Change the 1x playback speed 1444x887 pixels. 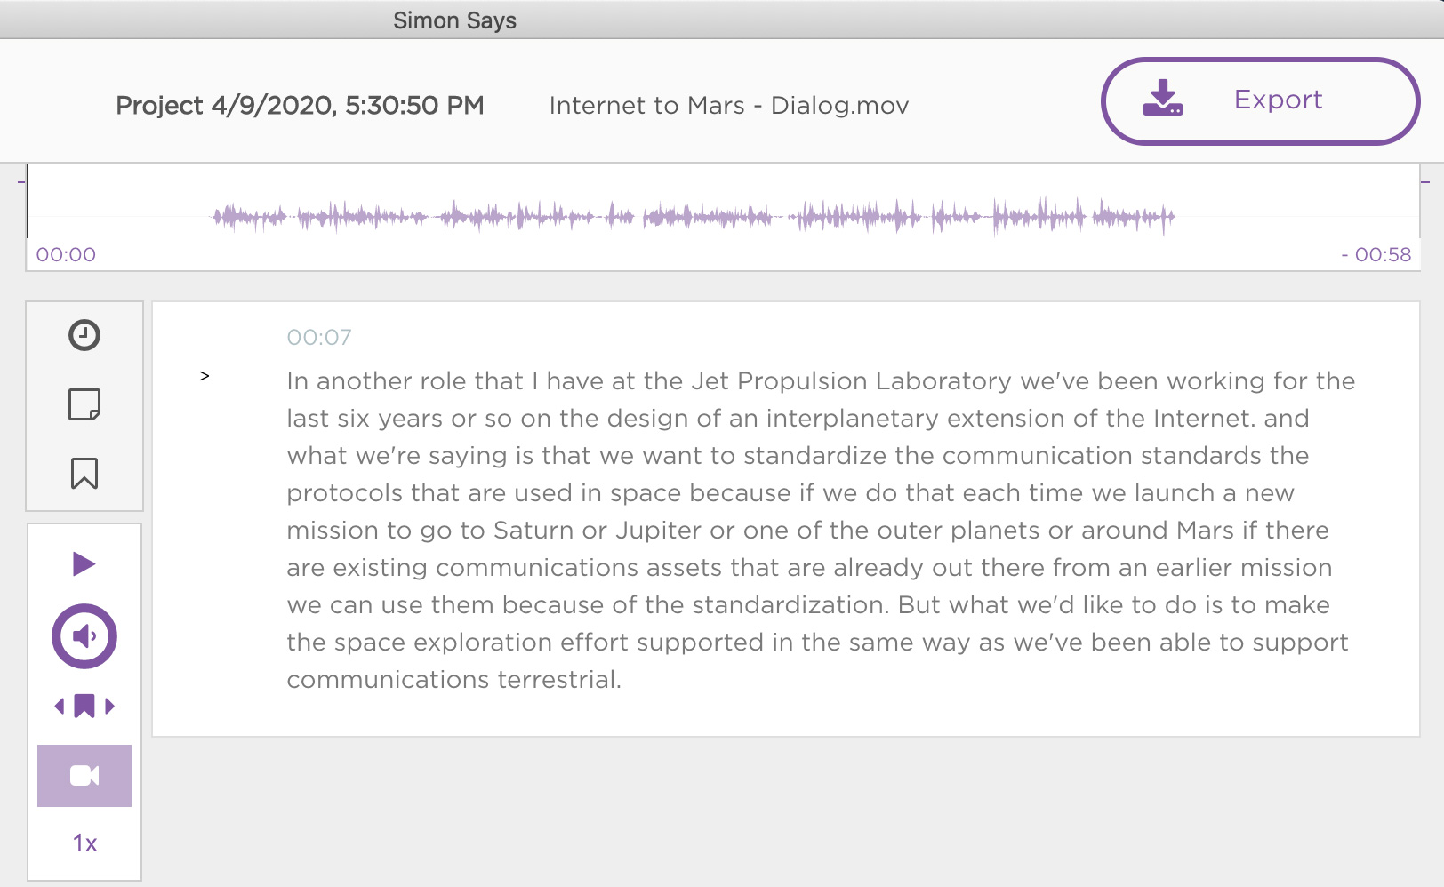[84, 843]
